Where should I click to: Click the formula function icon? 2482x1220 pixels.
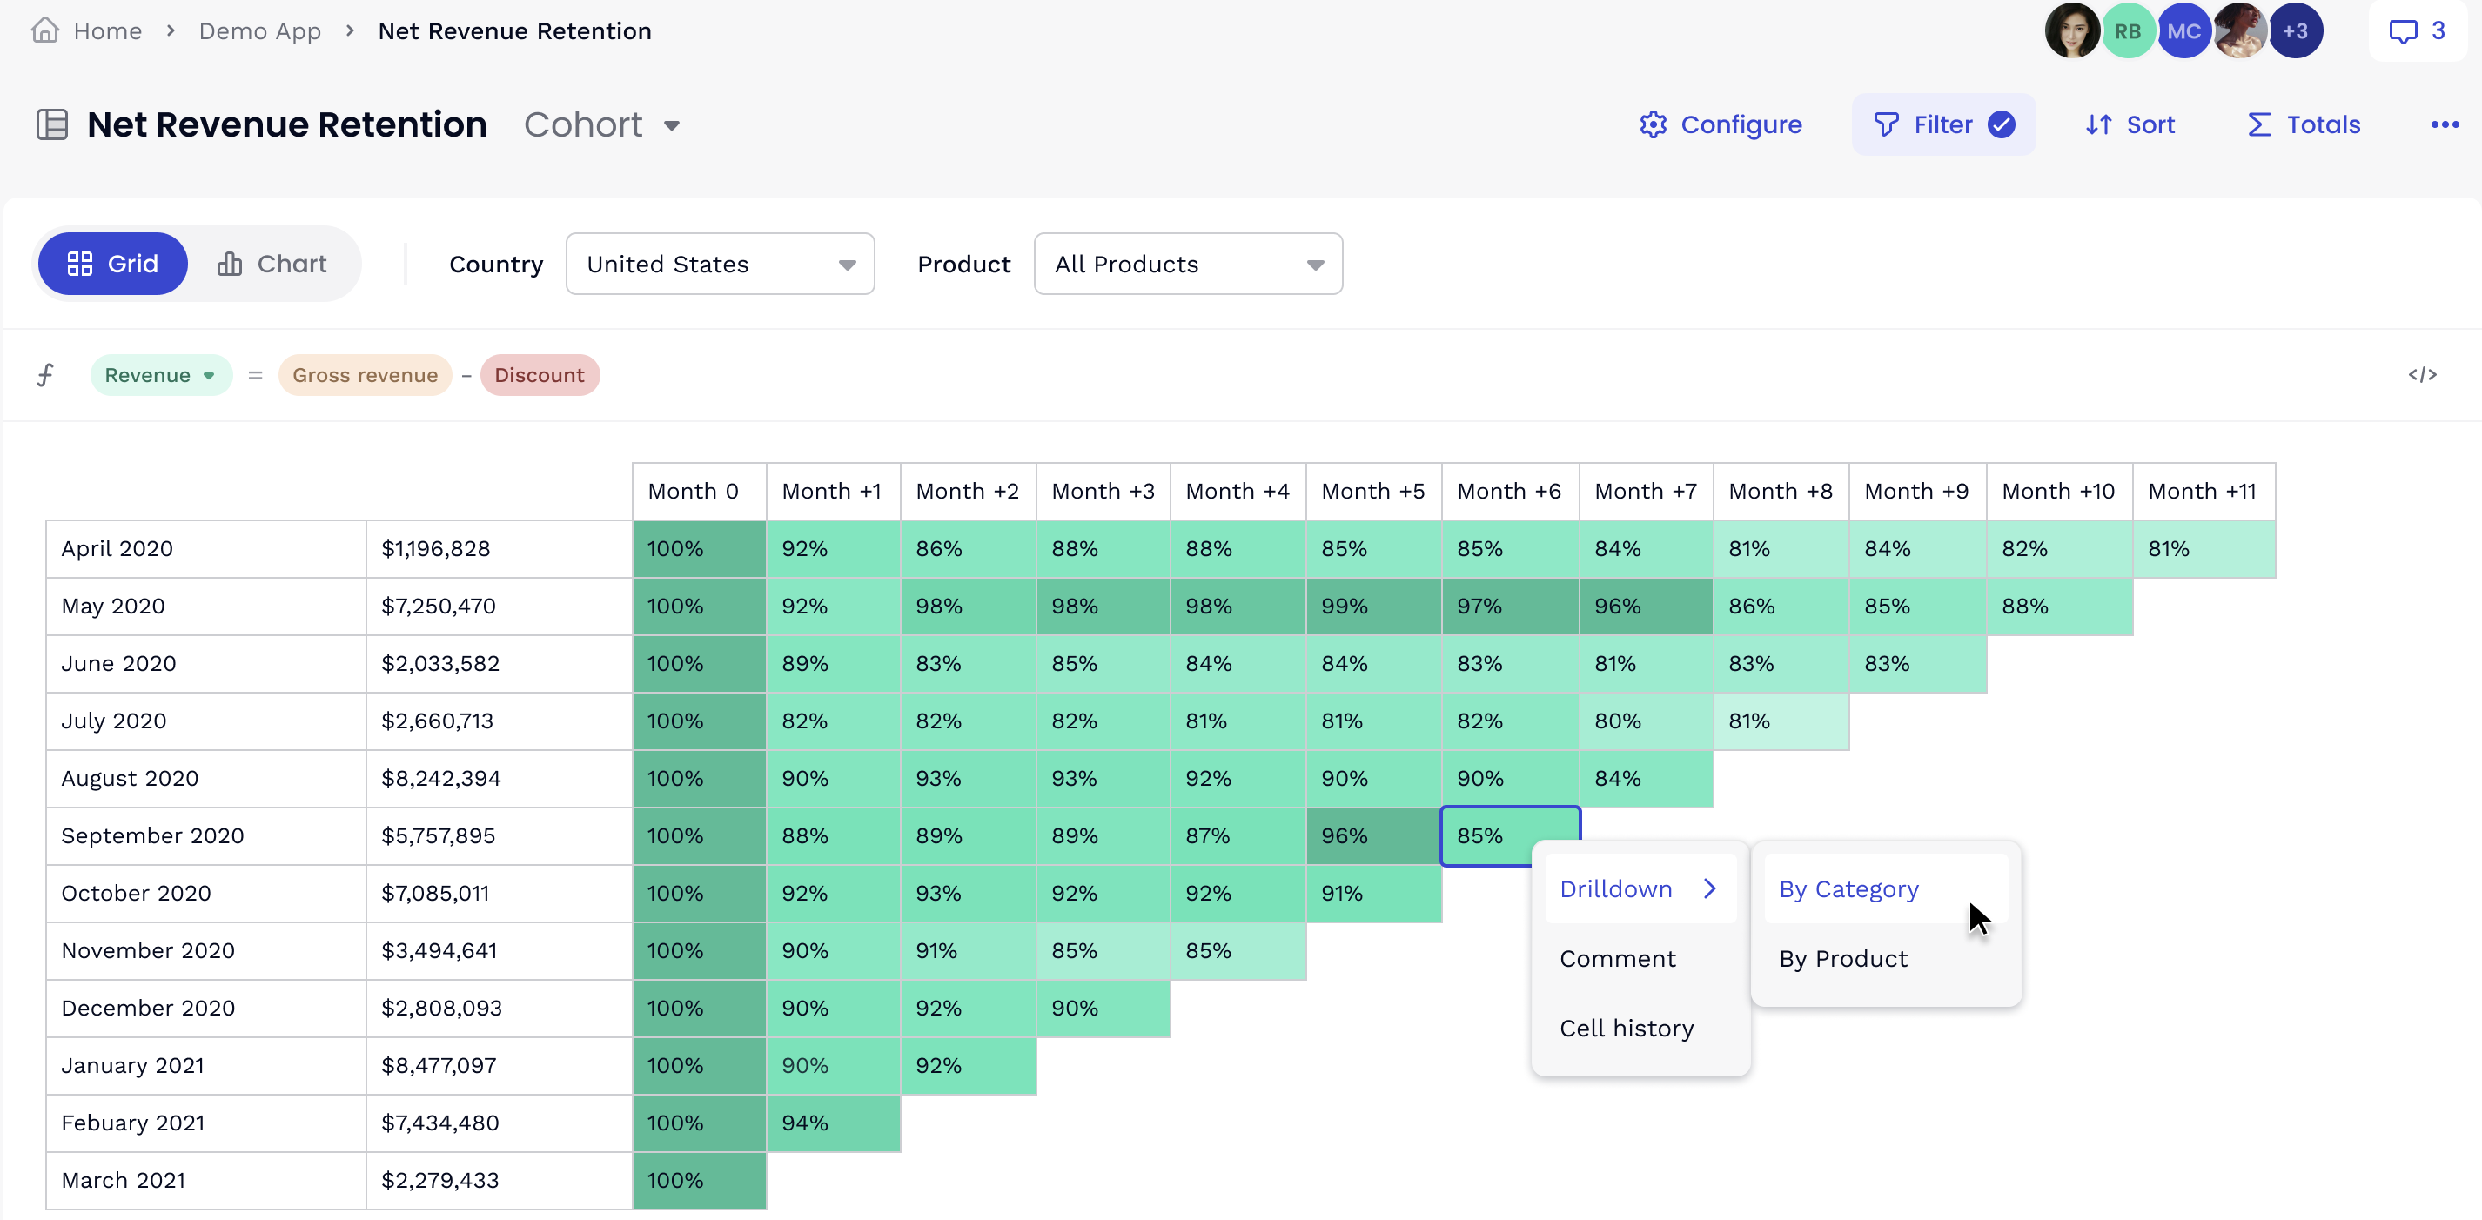[45, 375]
